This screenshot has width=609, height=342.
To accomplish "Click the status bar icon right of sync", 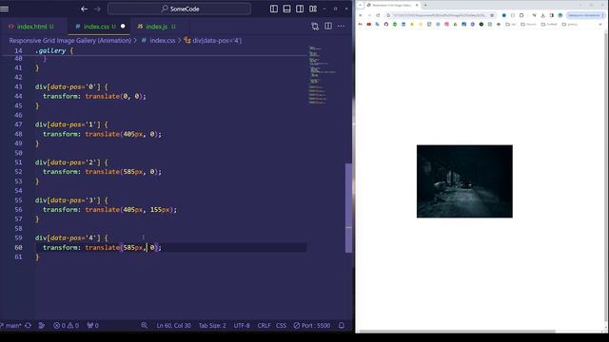I will coord(42,325).
